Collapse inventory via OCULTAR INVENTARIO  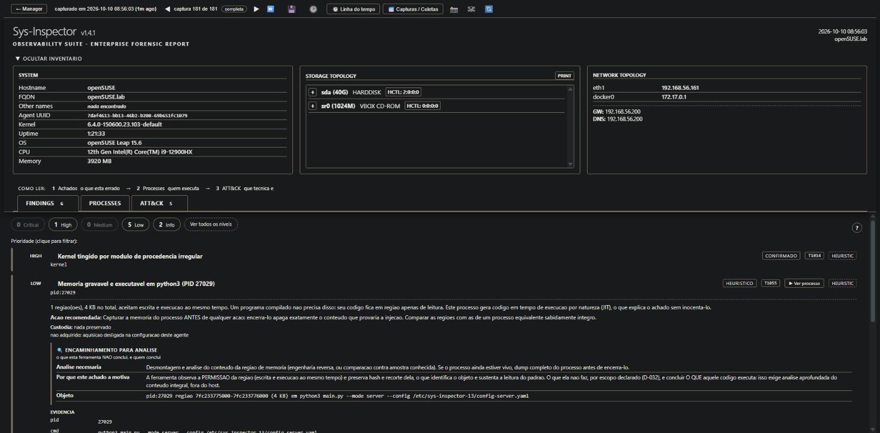49,58
